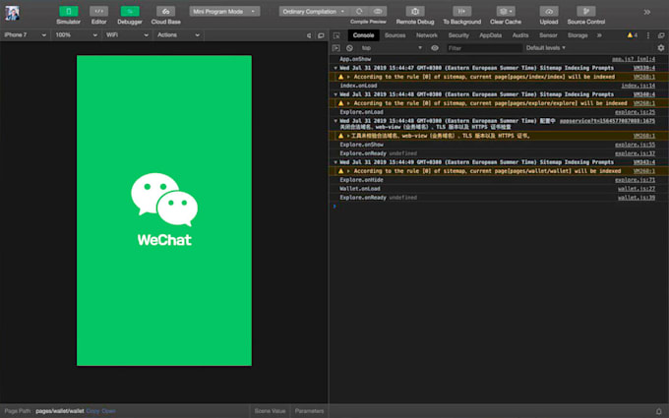669x418 pixels.
Task: Open source link wallet.js:27
Action: coord(637,189)
